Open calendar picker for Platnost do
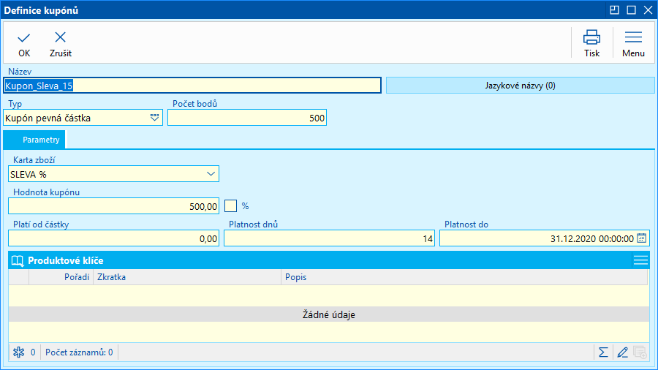The image size is (658, 370). [642, 238]
